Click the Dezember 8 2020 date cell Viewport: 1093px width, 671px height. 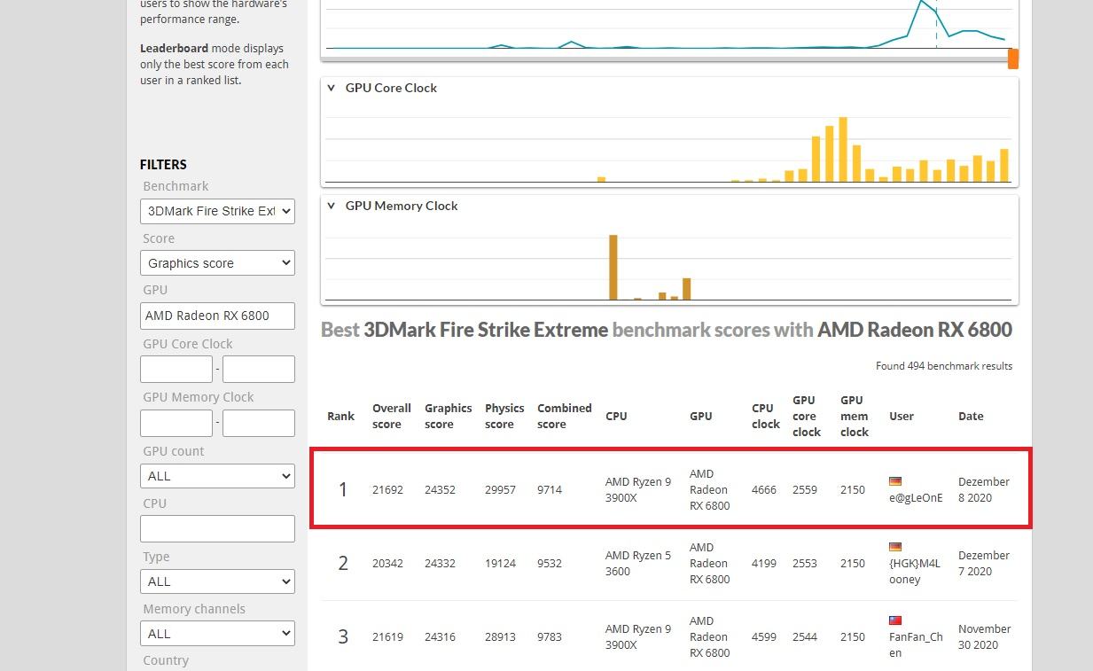pyautogui.click(x=984, y=489)
